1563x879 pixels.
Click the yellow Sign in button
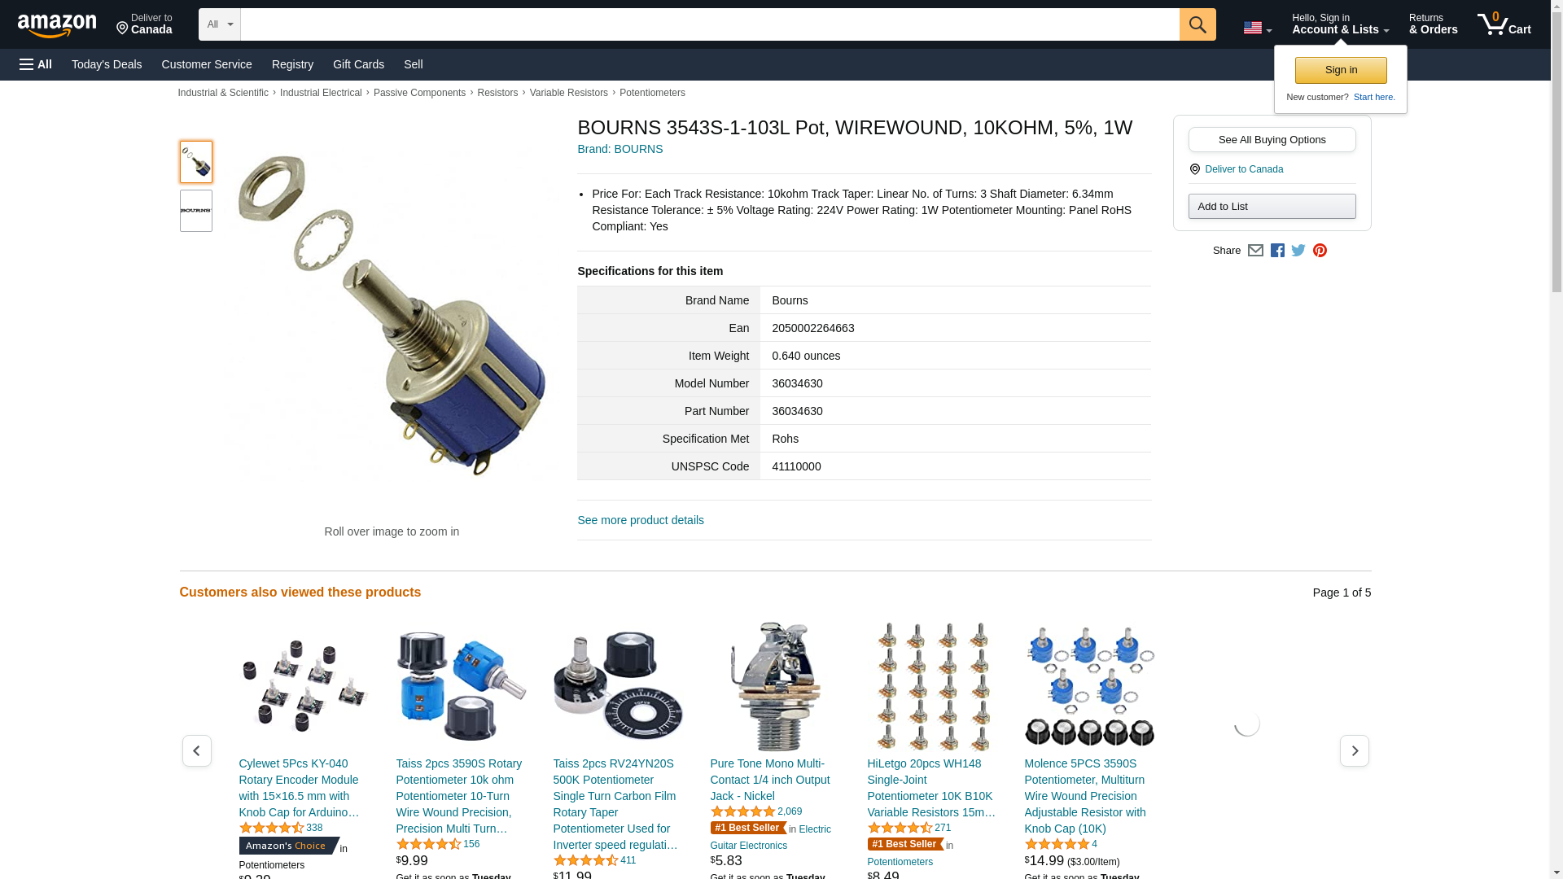pyautogui.click(x=1341, y=70)
